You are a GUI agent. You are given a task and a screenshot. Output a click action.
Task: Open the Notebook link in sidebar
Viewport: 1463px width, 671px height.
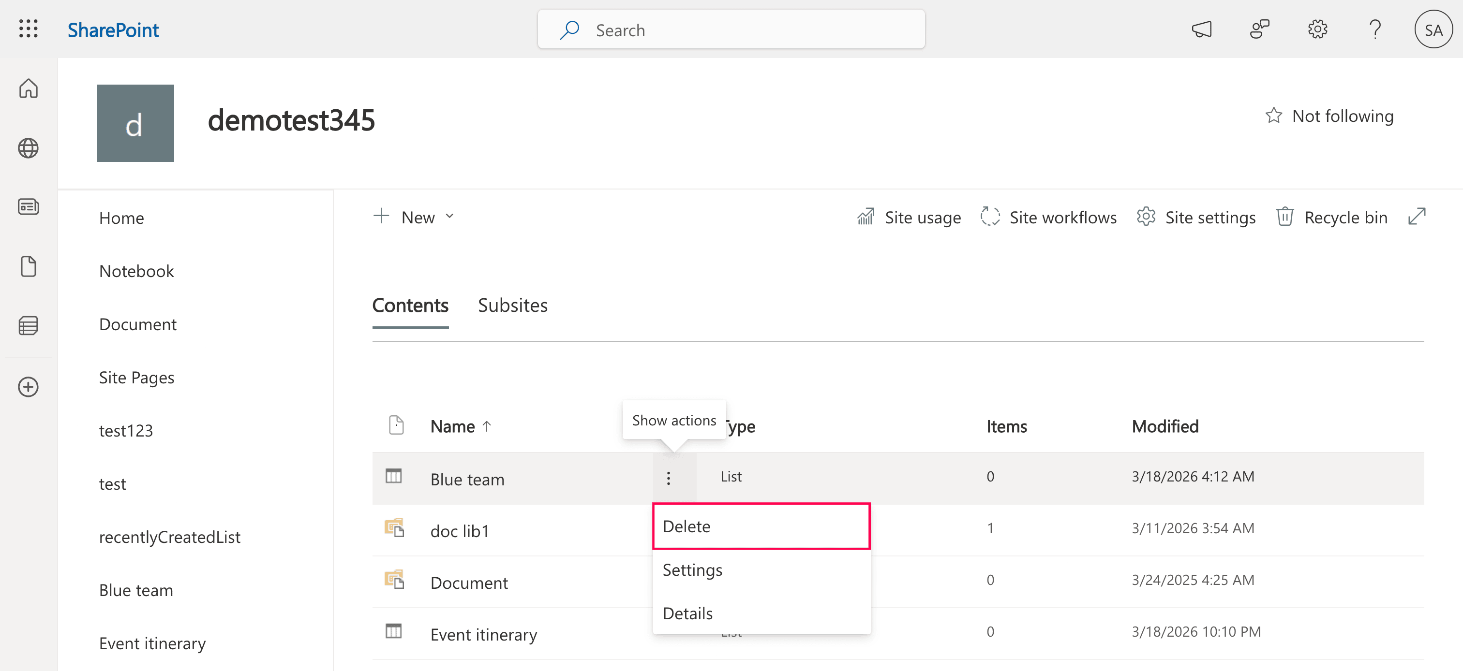136,271
